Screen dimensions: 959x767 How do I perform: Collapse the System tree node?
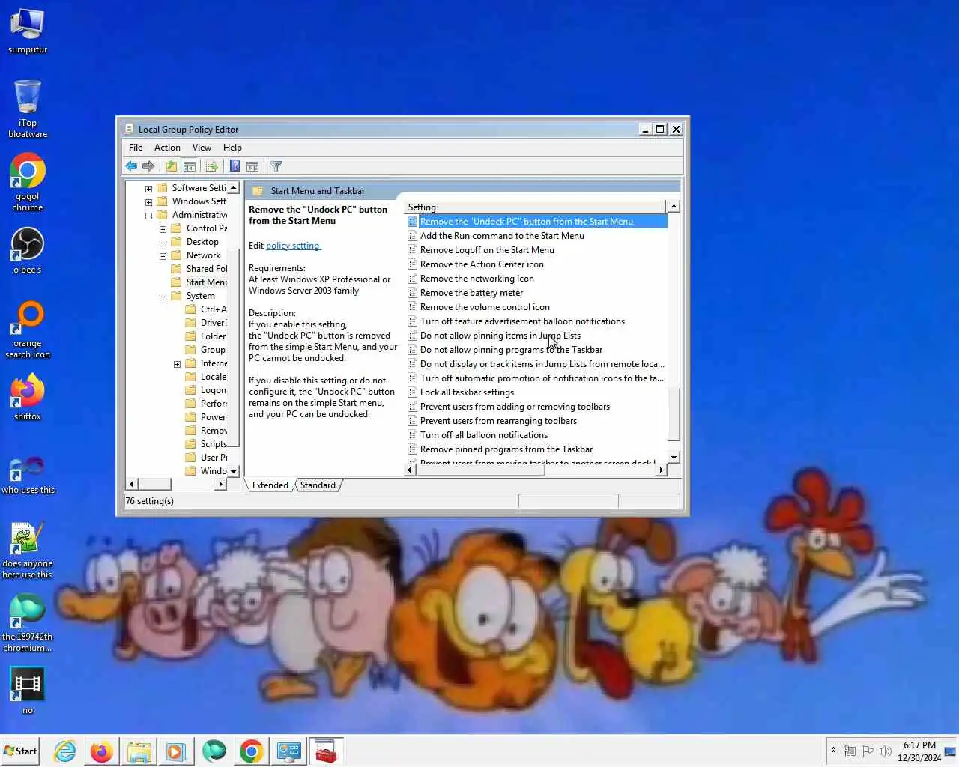[163, 297]
